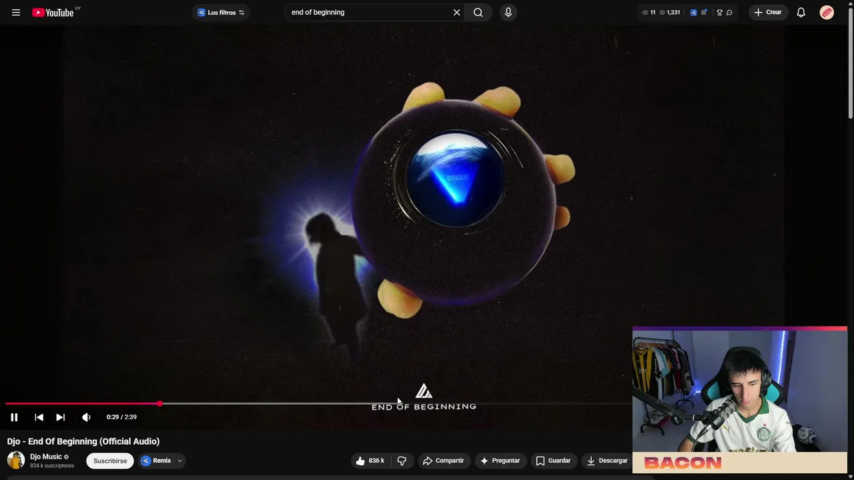Click the Compartir share button
Viewport: 854px width, 480px height.
pos(443,461)
